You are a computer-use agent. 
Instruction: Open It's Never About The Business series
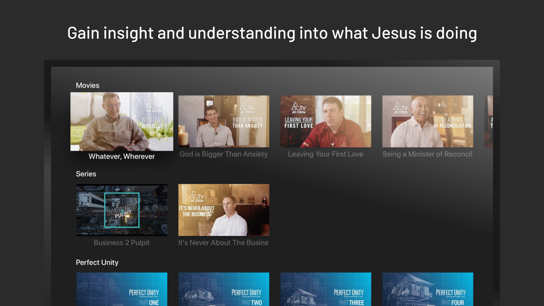(x=224, y=210)
